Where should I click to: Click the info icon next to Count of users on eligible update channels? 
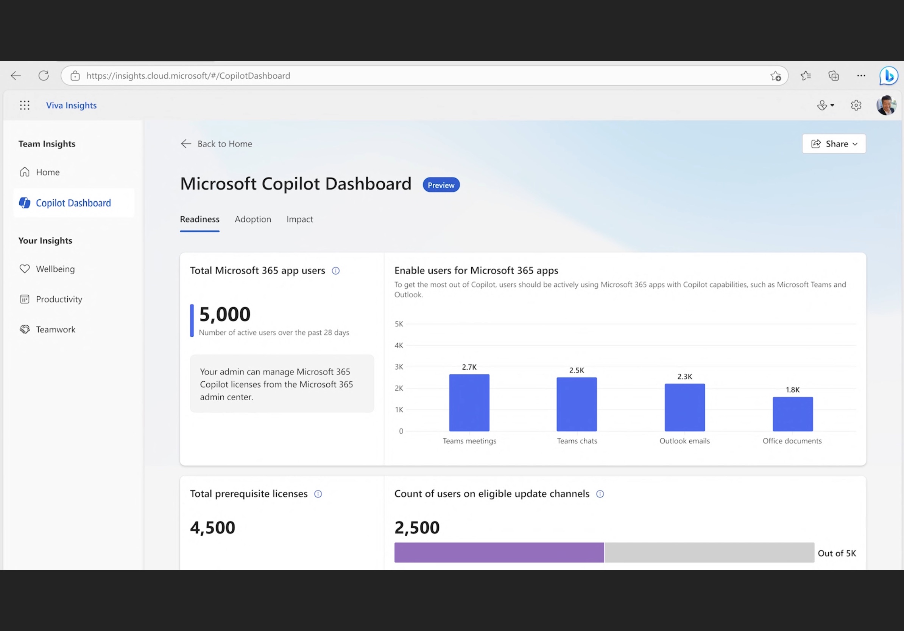600,494
